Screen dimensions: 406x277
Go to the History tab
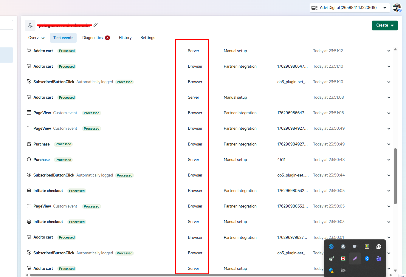click(x=125, y=38)
